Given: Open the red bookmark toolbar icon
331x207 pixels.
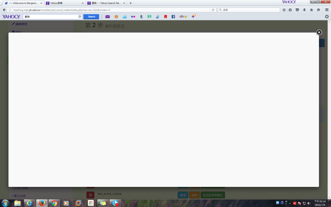Looking at the screenshot, I should pos(165,16).
